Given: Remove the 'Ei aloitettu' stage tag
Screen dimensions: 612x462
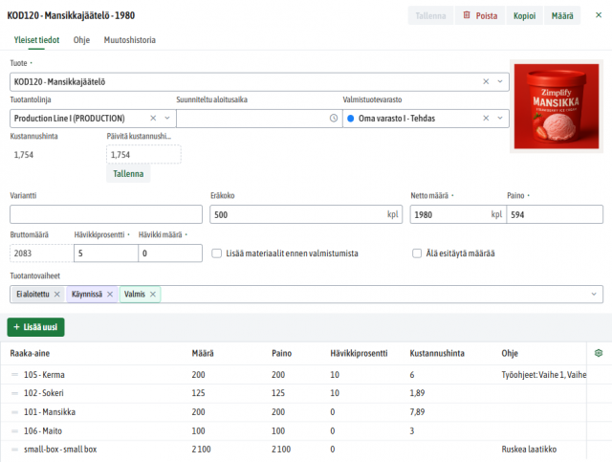Looking at the screenshot, I should (x=58, y=294).
